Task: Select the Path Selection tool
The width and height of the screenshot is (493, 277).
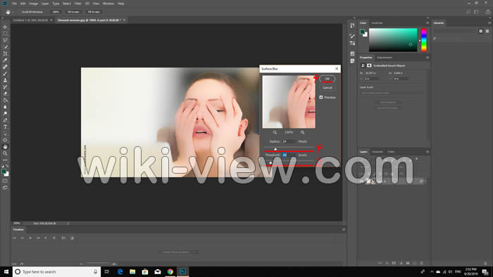Action: [x=5, y=134]
